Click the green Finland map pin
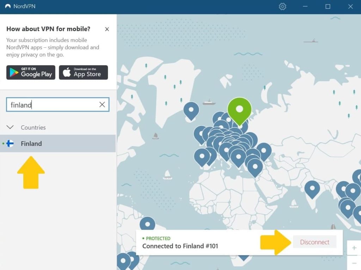The image size is (361, 270). pos(239,111)
